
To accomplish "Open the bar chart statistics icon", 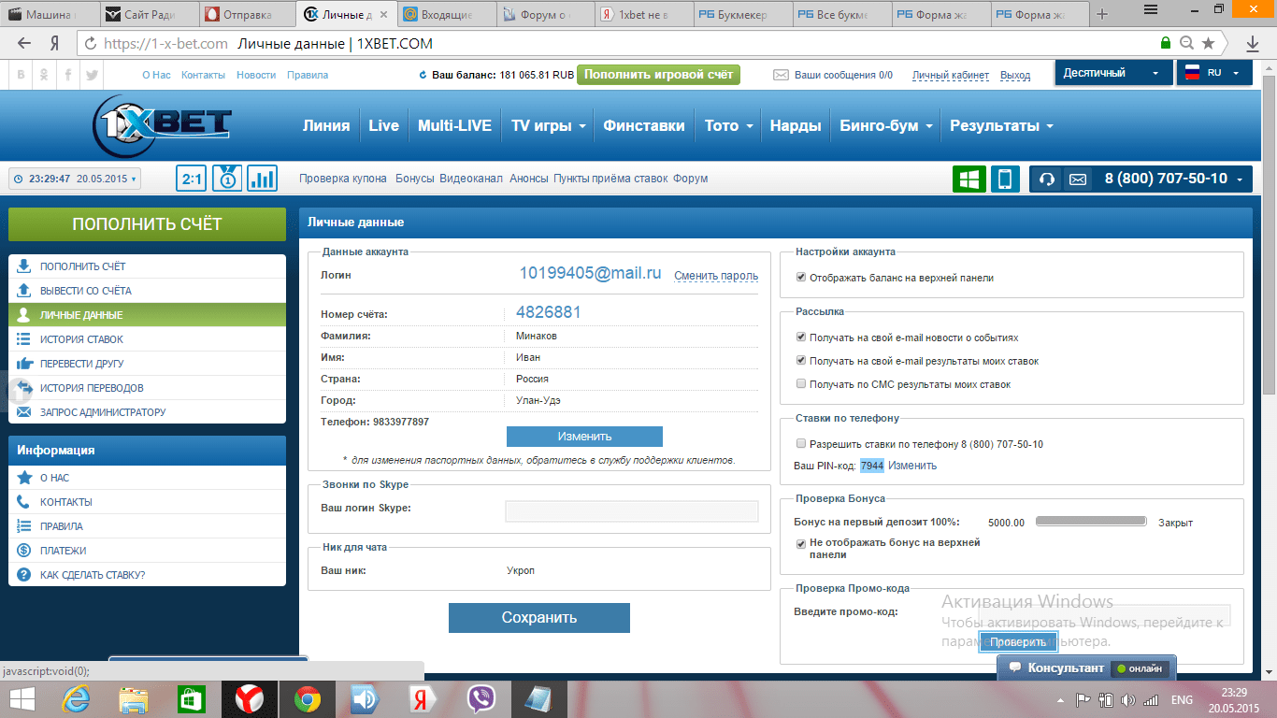I will coord(262,179).
